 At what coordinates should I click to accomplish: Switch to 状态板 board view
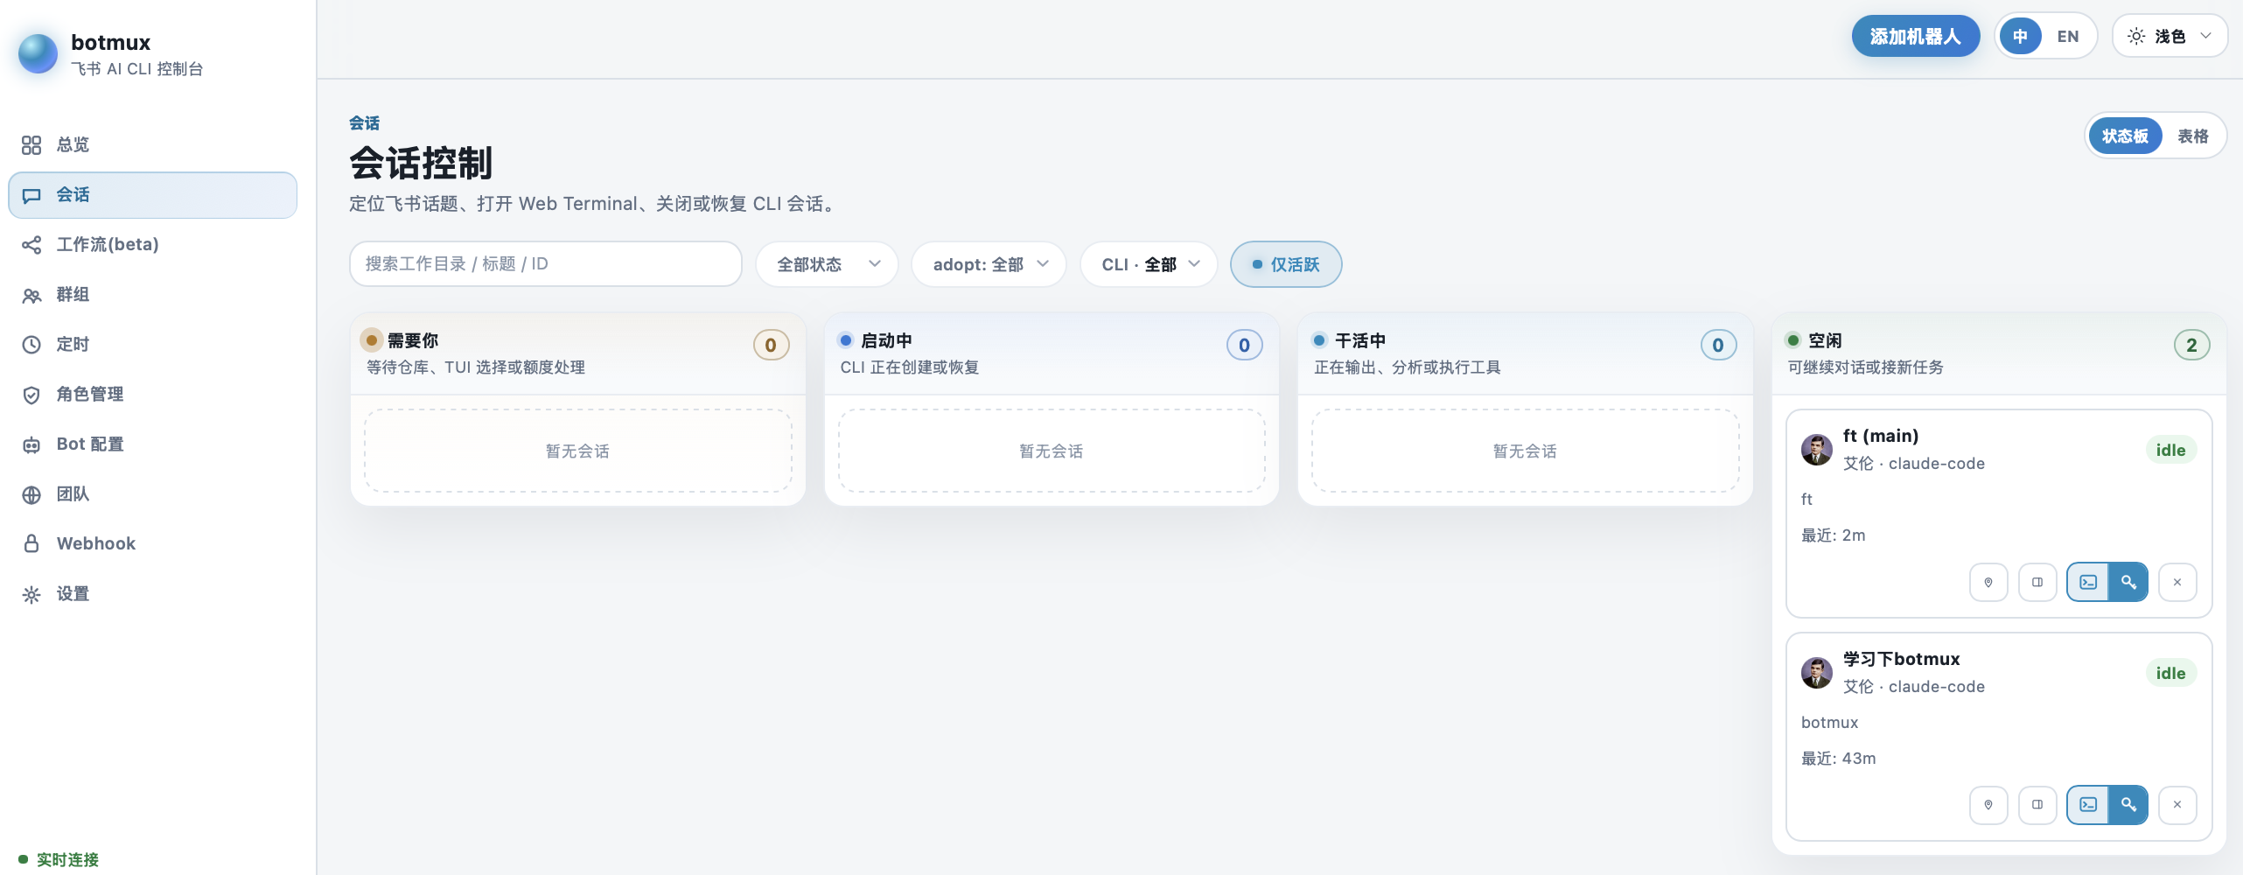(2125, 136)
